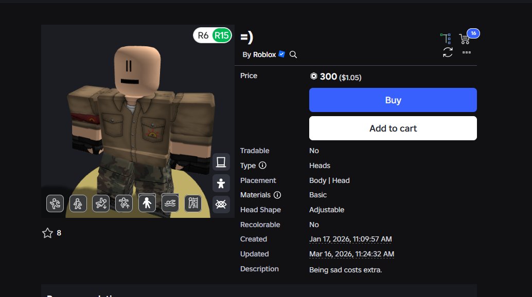
Task: Switch avatar preview to R6
Action: coord(203,35)
